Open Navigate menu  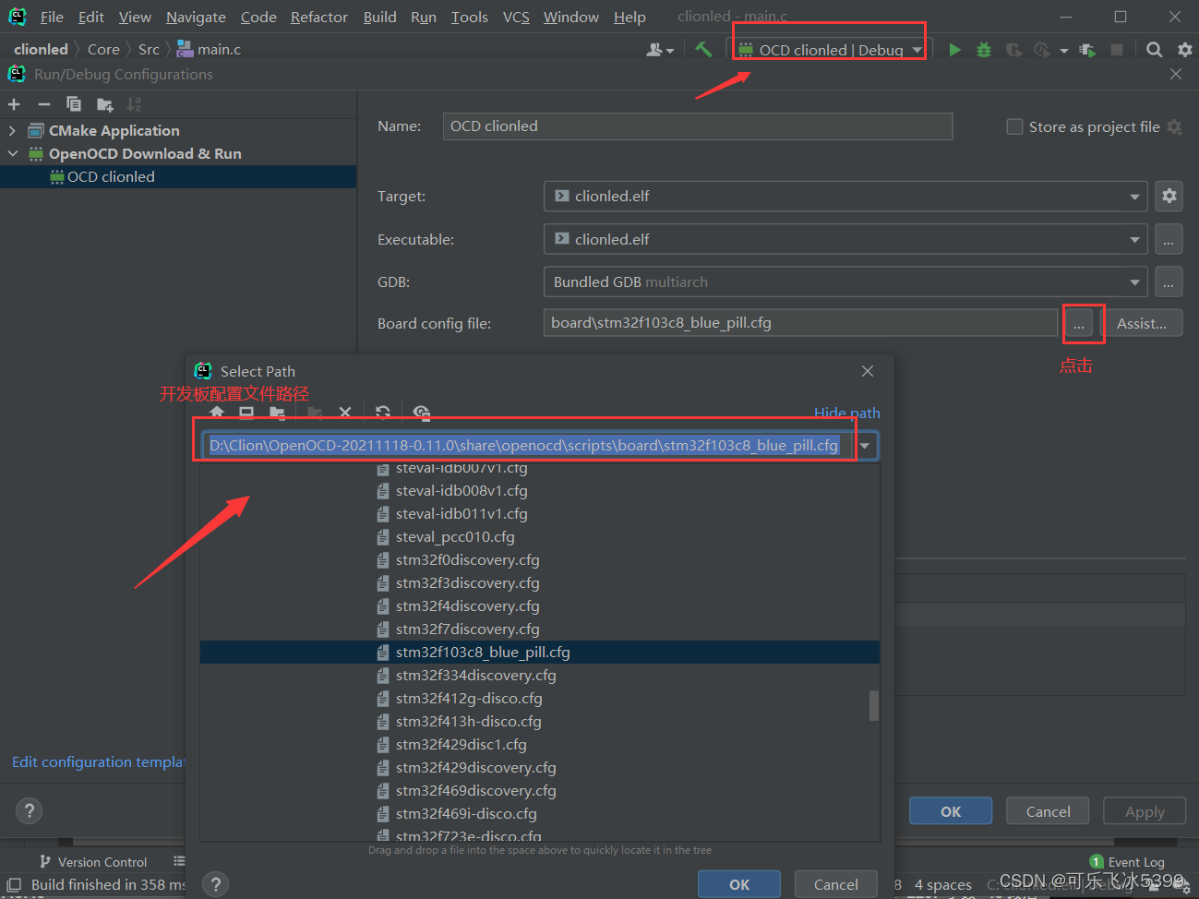coord(196,17)
